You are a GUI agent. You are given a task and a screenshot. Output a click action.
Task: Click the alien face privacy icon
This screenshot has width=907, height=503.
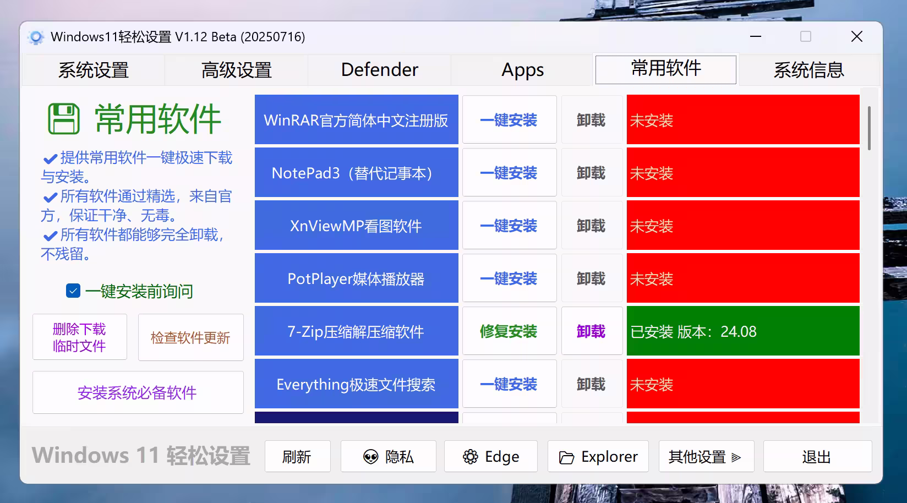[x=371, y=457]
